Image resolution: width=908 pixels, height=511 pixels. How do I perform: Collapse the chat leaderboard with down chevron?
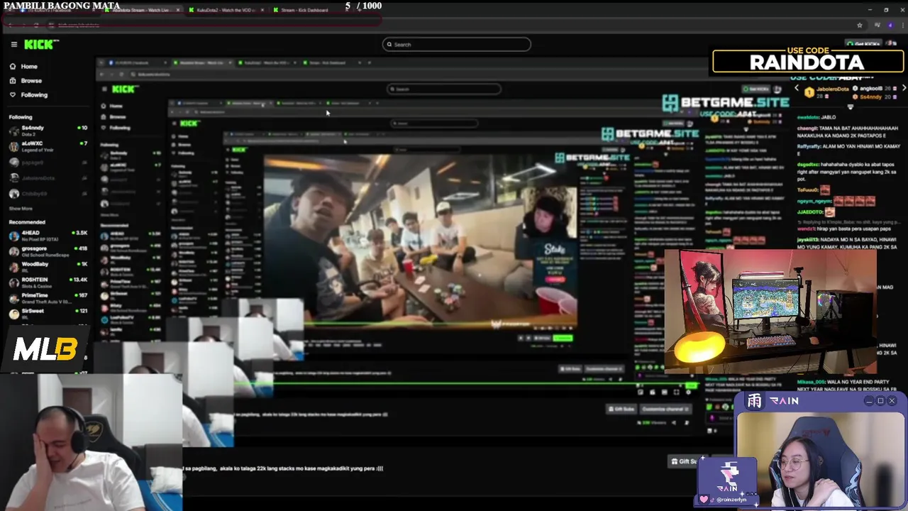point(851,106)
